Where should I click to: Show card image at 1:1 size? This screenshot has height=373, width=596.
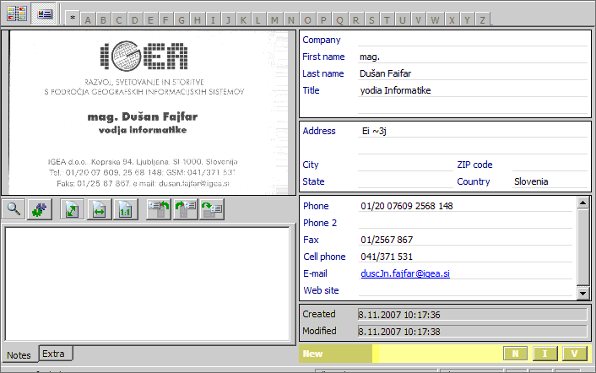125,210
